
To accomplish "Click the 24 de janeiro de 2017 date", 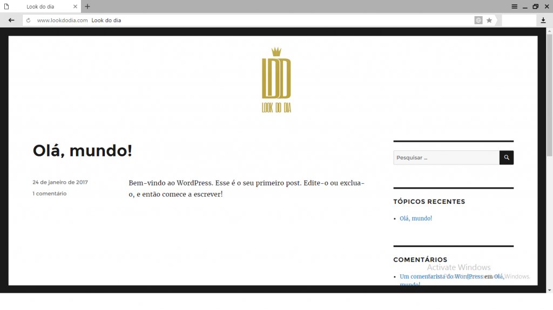I will click(60, 182).
